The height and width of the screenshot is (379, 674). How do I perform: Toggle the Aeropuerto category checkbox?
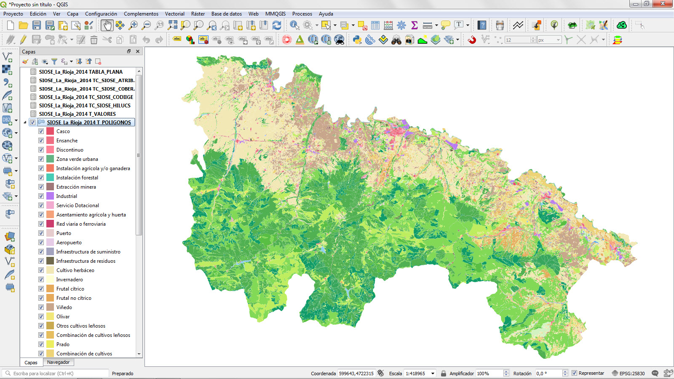(41, 243)
